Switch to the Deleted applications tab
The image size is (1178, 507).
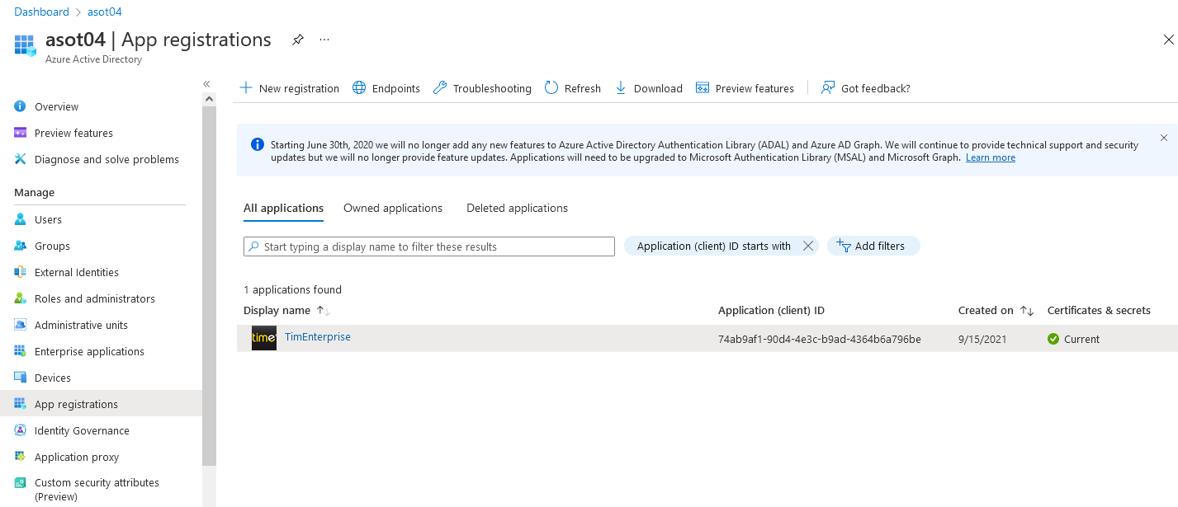point(517,208)
